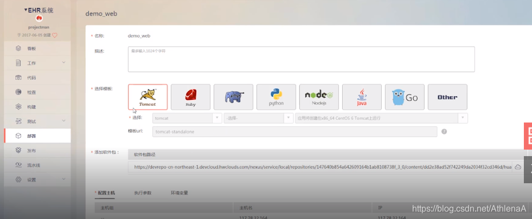Click the 看板 layers icon in sidebar
This screenshot has height=219, width=532.
click(18, 48)
